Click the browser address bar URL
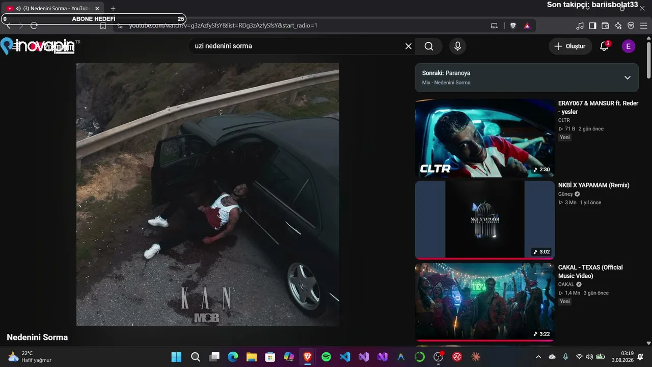652x367 pixels. click(223, 25)
